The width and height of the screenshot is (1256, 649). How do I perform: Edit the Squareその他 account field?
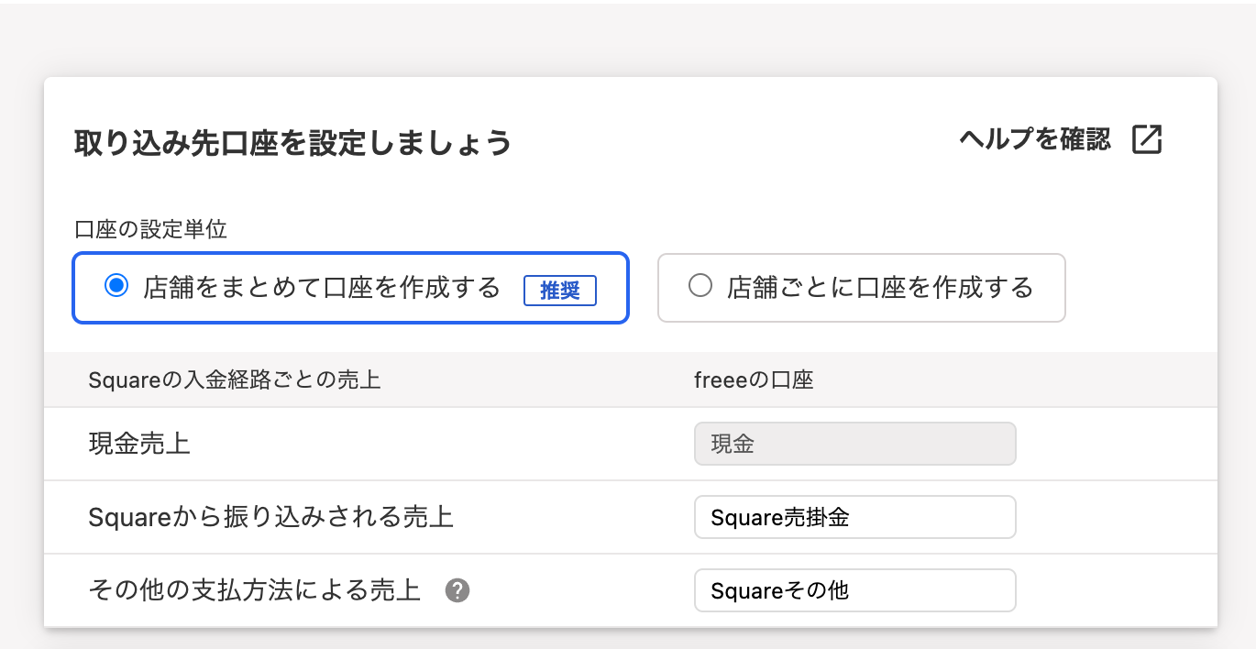855,590
